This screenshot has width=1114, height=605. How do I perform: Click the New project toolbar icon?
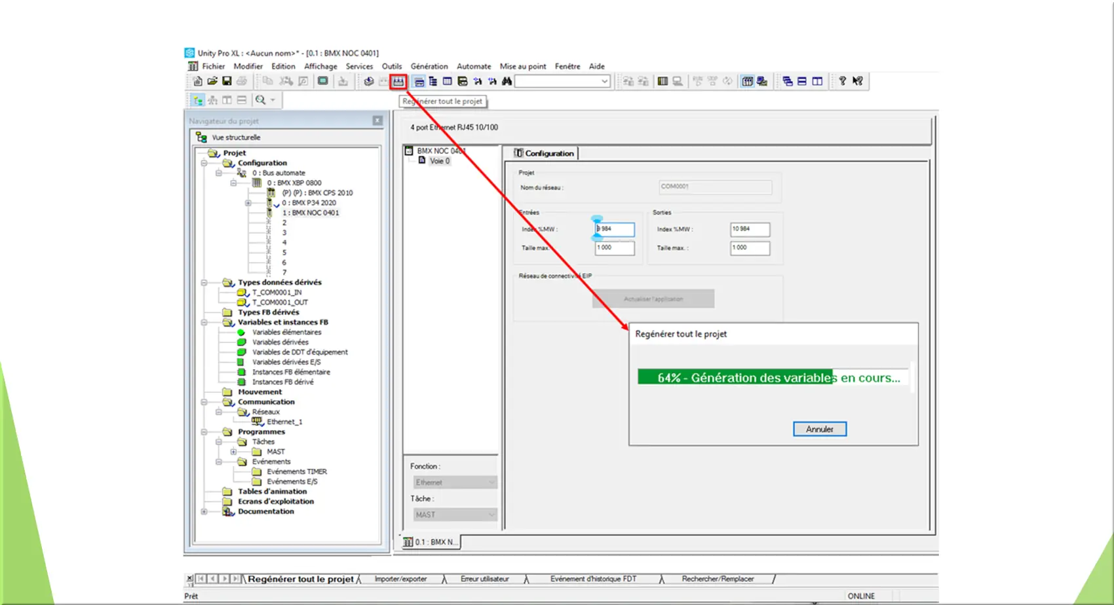[197, 81]
